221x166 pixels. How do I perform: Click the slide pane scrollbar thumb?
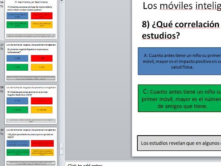[x=62, y=149]
